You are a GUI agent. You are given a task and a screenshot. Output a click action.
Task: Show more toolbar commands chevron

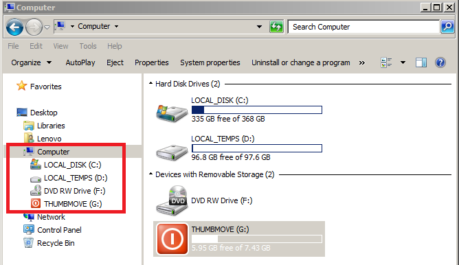click(x=362, y=63)
